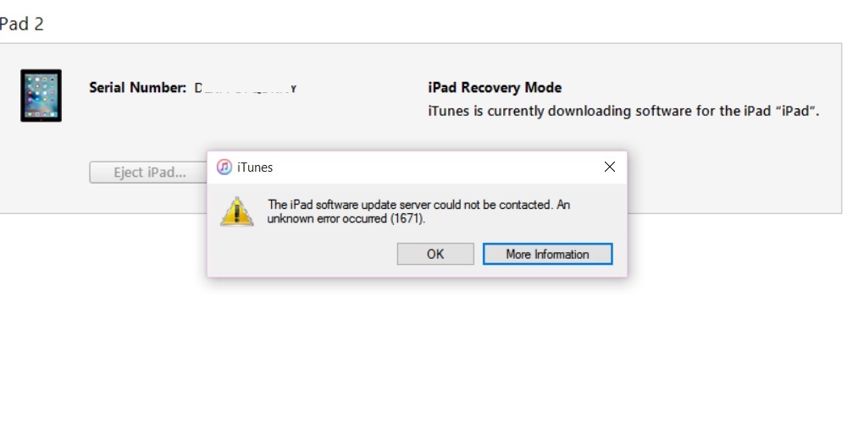Click the yellow warning triangle icon
This screenshot has height=423, width=847.
tap(236, 211)
